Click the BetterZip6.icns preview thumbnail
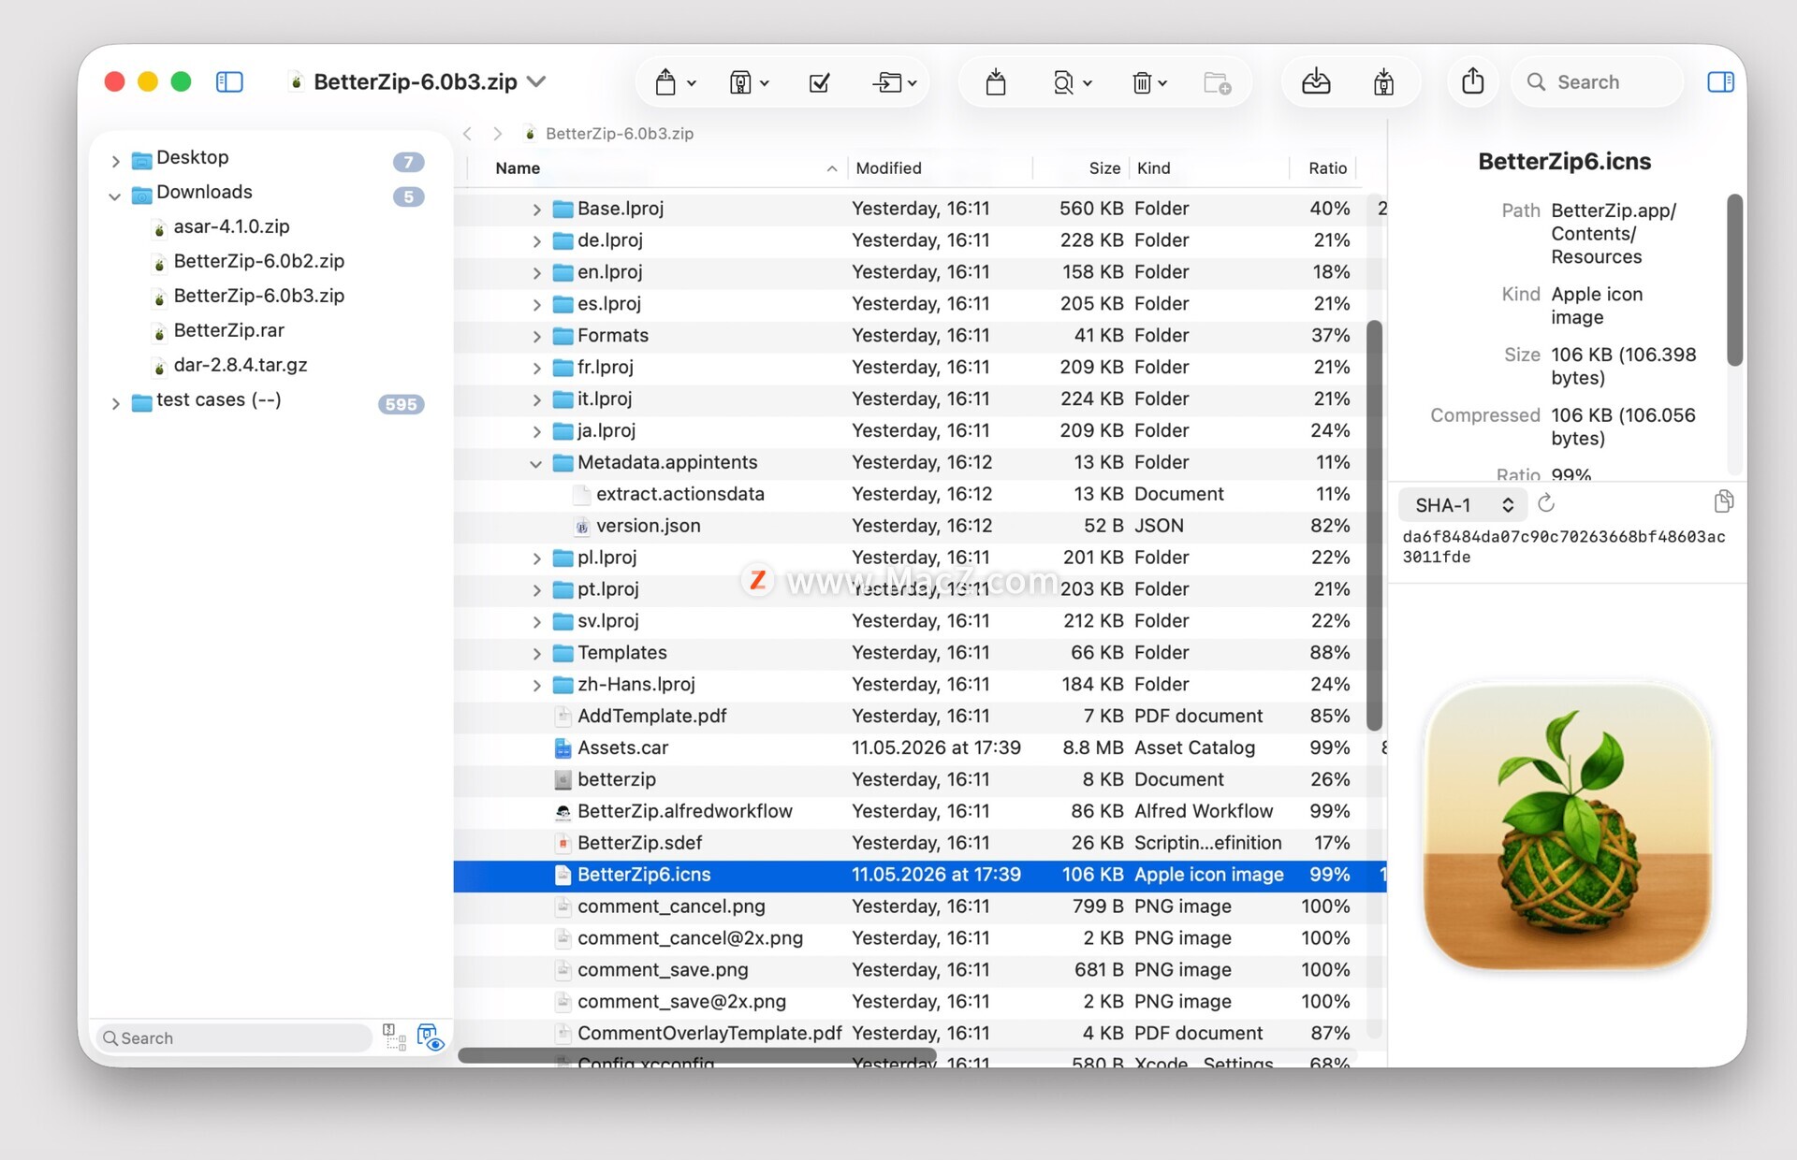The image size is (1797, 1160). pyautogui.click(x=1567, y=827)
